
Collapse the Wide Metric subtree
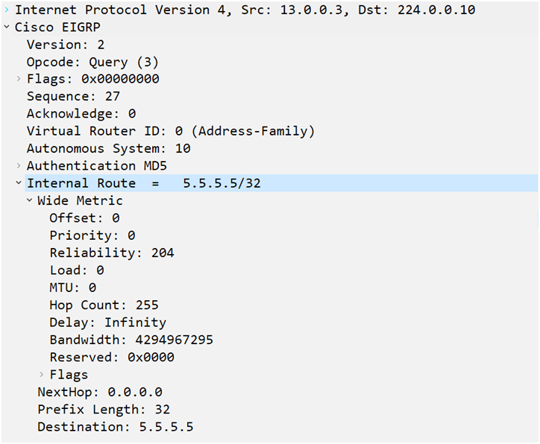[x=30, y=200]
